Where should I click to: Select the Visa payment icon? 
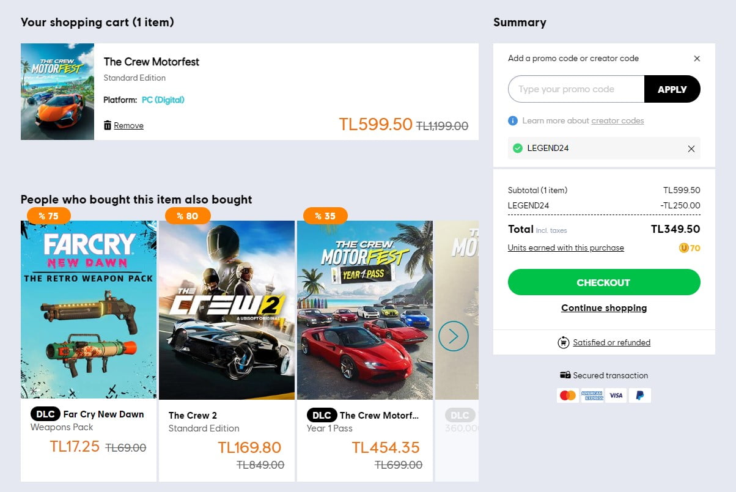(x=616, y=395)
